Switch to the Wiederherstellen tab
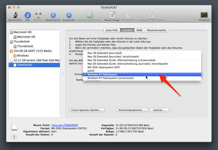The height and width of the screenshot is (150, 218). 157,30
